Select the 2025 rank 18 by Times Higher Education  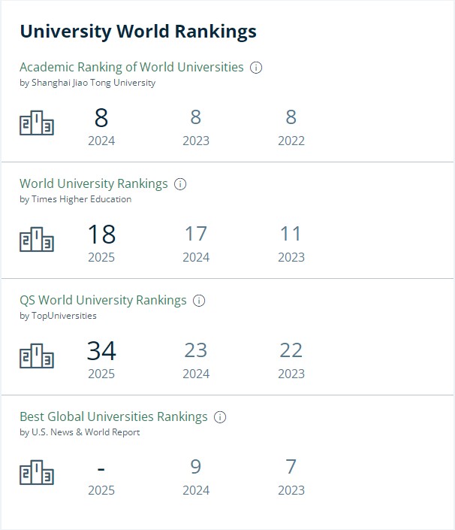point(101,235)
